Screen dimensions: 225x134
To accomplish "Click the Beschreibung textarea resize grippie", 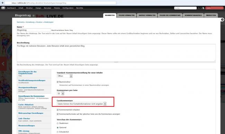I will pos(116,62).
